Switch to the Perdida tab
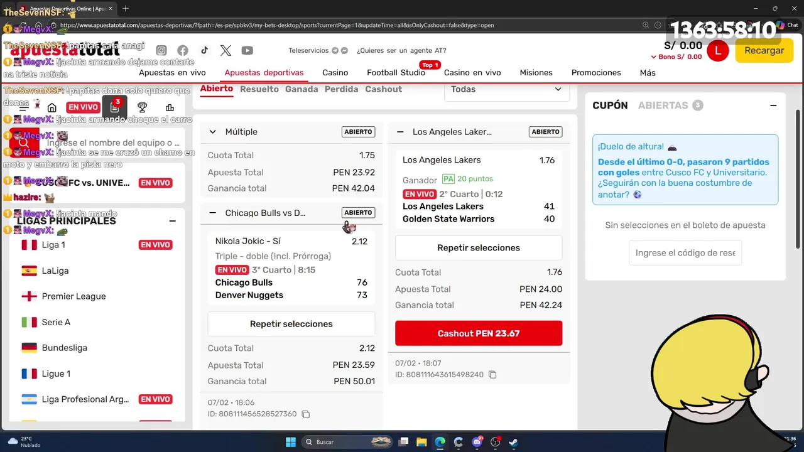This screenshot has height=452, width=804. click(342, 89)
